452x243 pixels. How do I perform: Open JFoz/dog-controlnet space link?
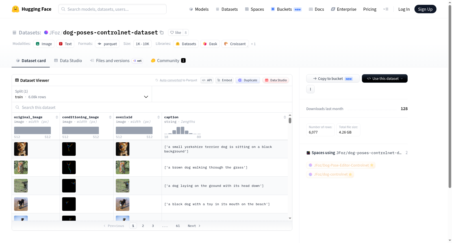[x=330, y=174]
